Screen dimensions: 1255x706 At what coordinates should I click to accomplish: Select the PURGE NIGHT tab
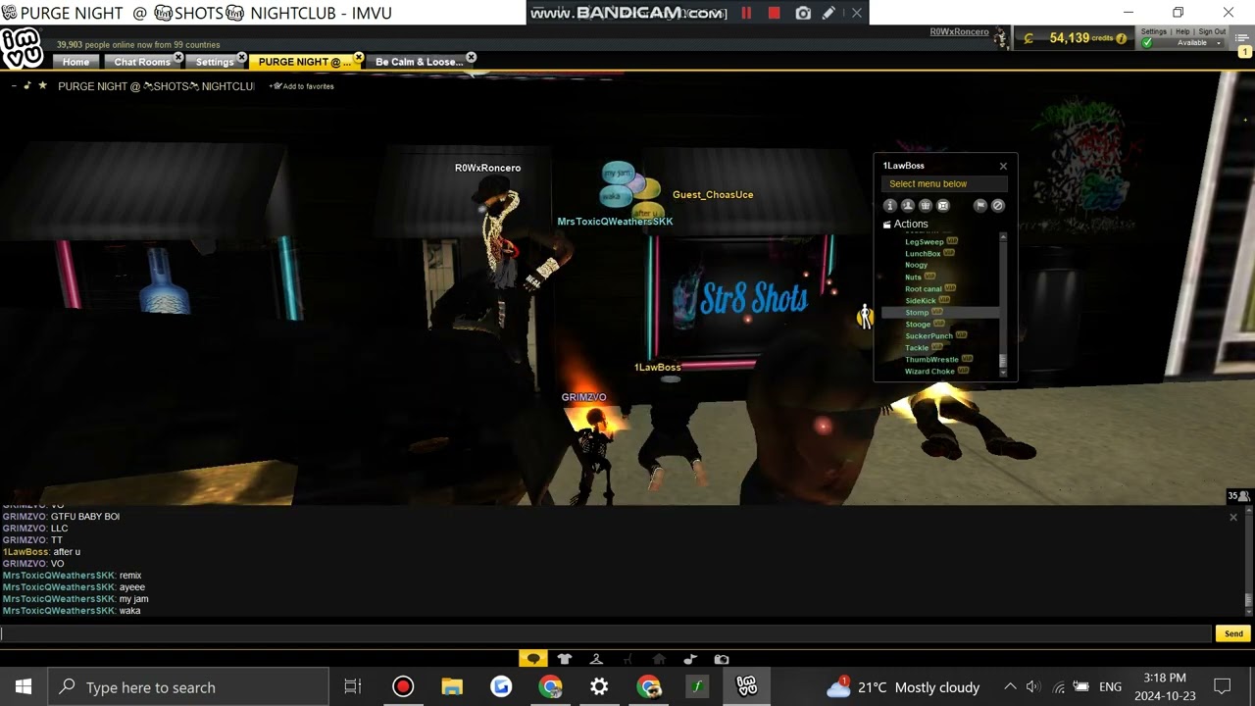click(x=305, y=62)
